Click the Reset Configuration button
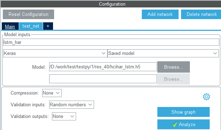The height and width of the screenshot is (130, 221). click(28, 14)
